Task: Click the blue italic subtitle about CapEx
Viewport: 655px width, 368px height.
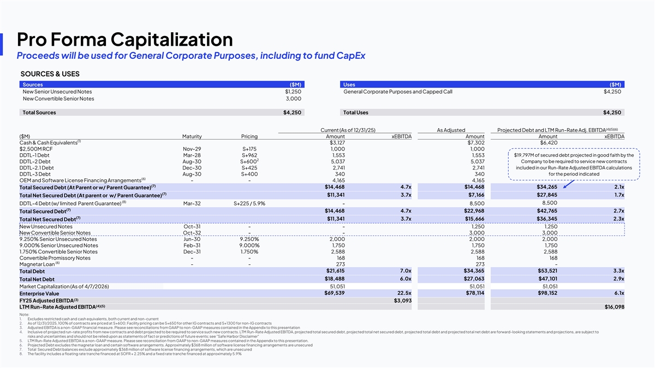Action: 190,56
